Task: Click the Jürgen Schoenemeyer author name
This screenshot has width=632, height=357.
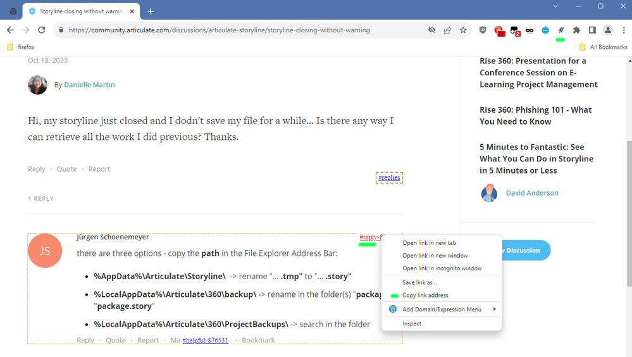Action: click(113, 237)
